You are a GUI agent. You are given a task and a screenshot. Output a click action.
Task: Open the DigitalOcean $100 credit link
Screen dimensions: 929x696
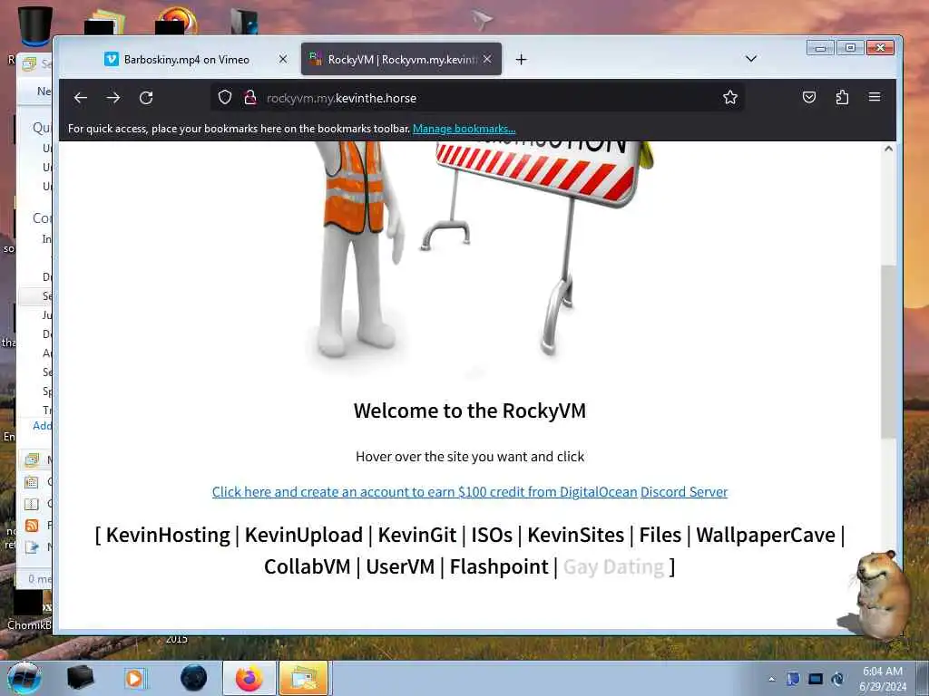[x=425, y=492]
